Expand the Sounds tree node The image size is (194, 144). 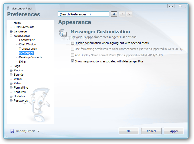pos(11,75)
